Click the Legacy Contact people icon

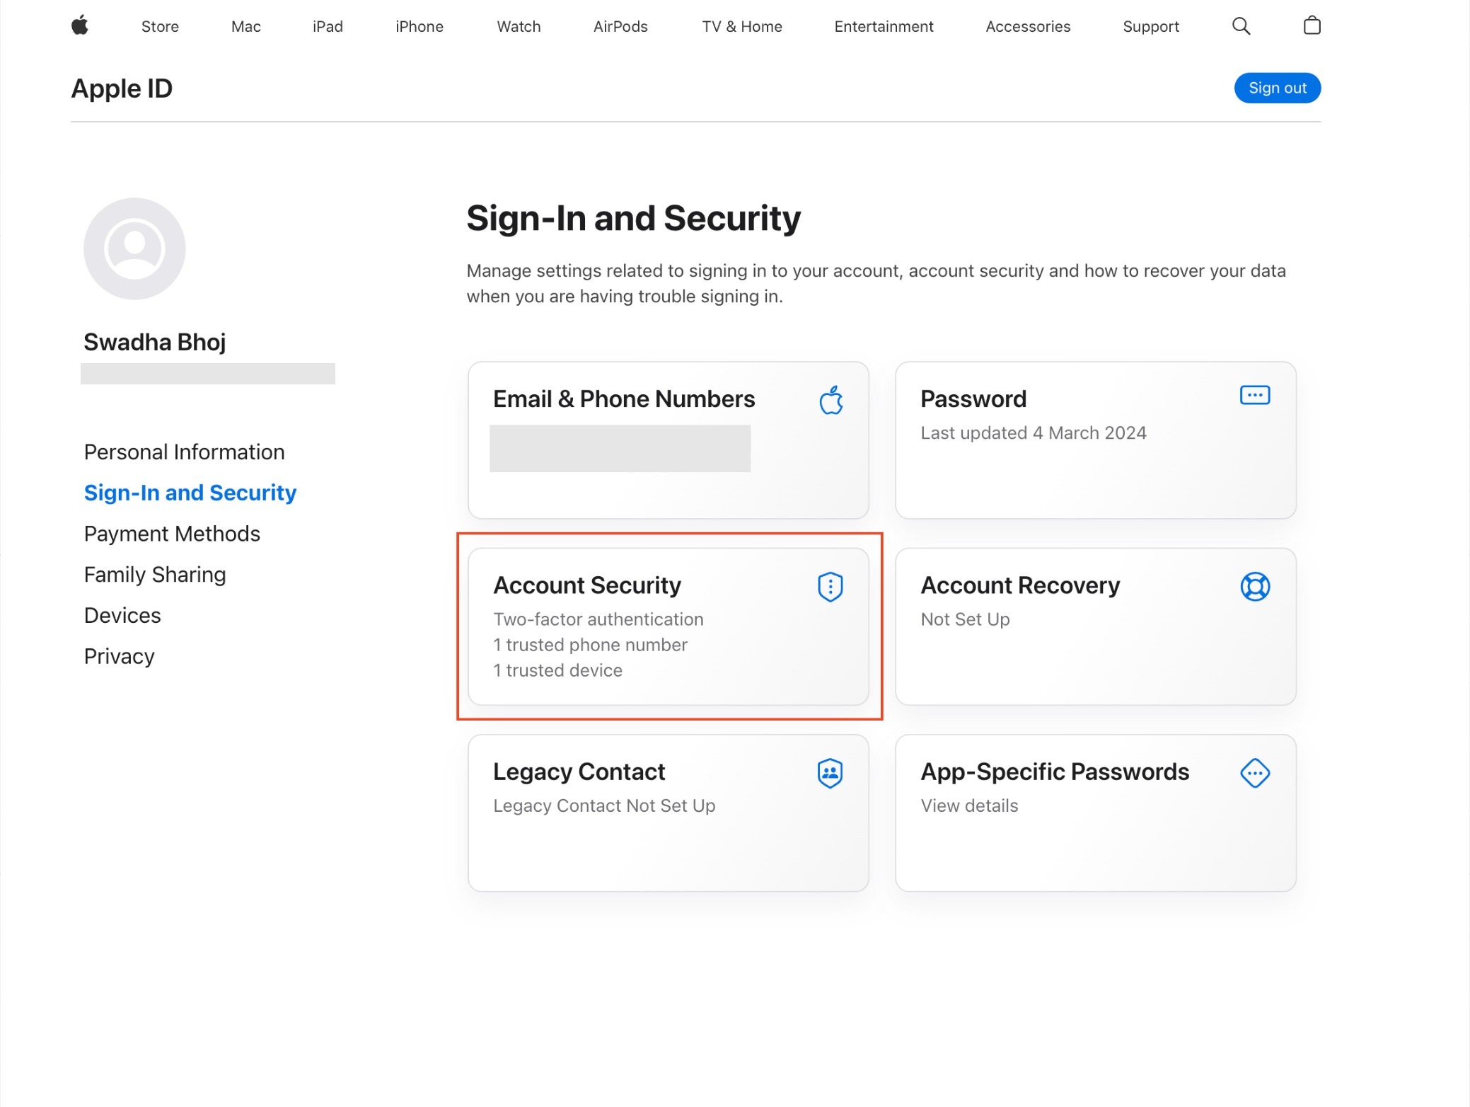830,773
